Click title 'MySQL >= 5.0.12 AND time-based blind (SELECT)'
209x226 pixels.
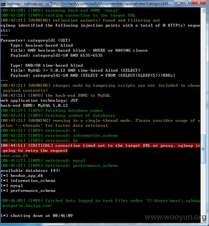point(84,70)
